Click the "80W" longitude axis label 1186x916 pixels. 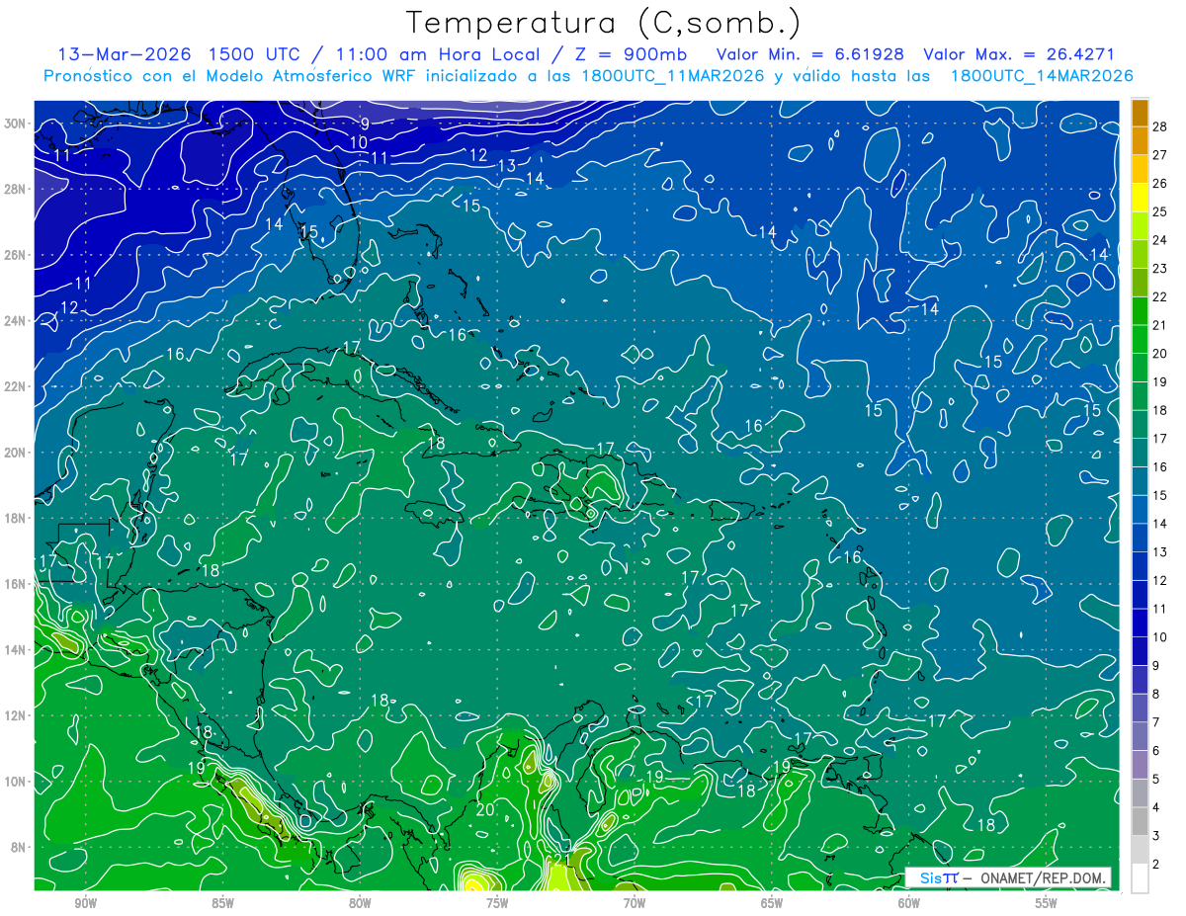coord(361,903)
